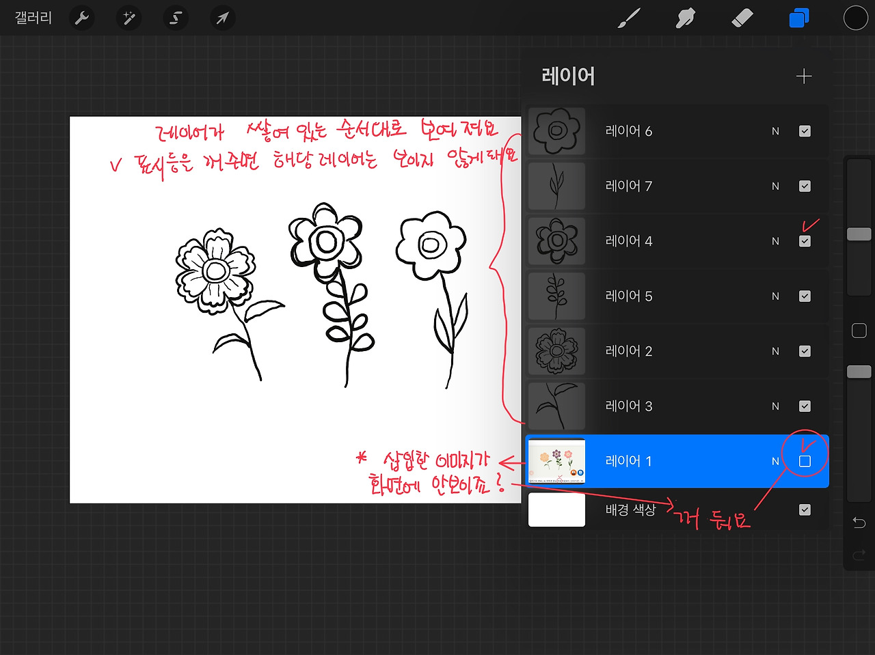Close the Layers panel via layers icon
This screenshot has height=655, width=875.
(798, 18)
